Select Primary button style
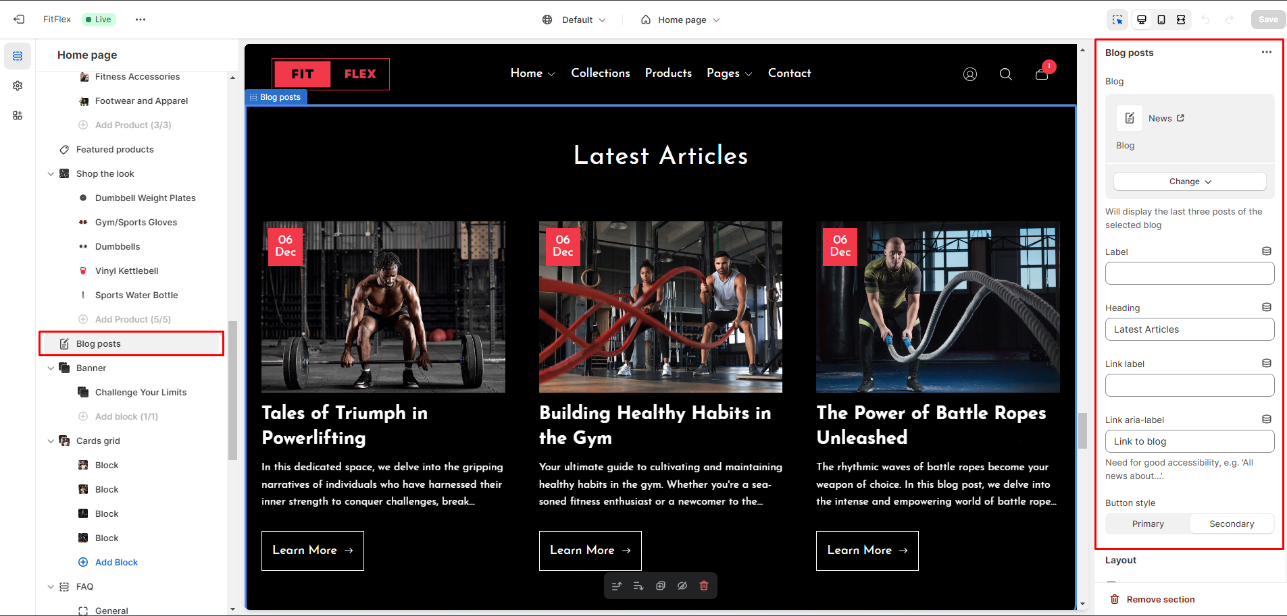This screenshot has width=1287, height=616. [1148, 524]
